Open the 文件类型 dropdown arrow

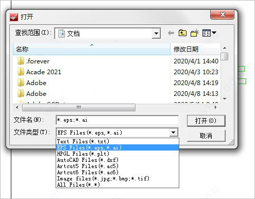174,132
